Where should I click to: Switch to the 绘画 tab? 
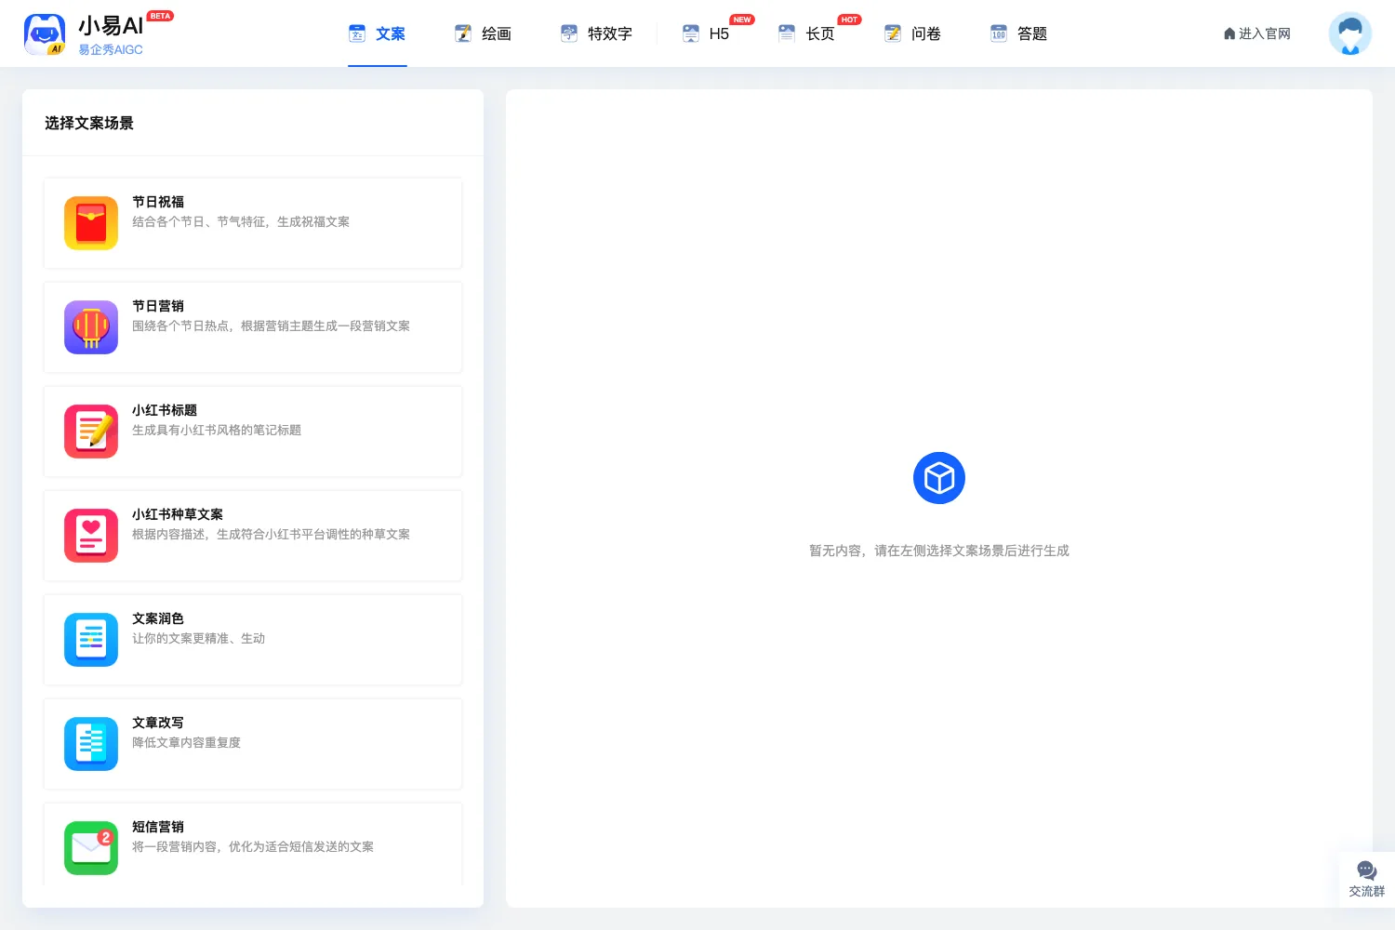(483, 33)
